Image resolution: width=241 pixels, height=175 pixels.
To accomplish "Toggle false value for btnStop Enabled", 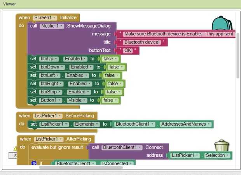I will click(114, 92).
